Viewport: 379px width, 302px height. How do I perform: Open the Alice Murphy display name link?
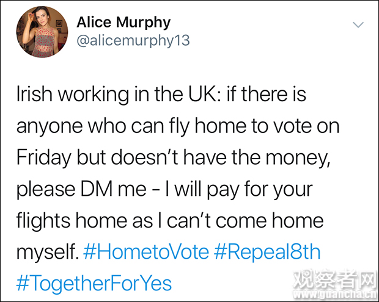coord(123,23)
